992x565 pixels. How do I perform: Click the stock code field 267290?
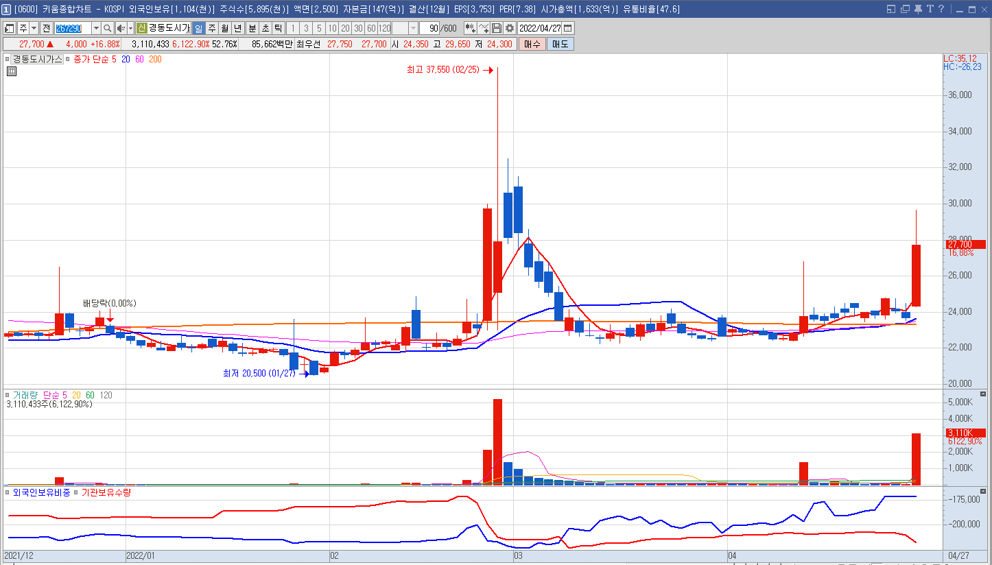[73, 28]
